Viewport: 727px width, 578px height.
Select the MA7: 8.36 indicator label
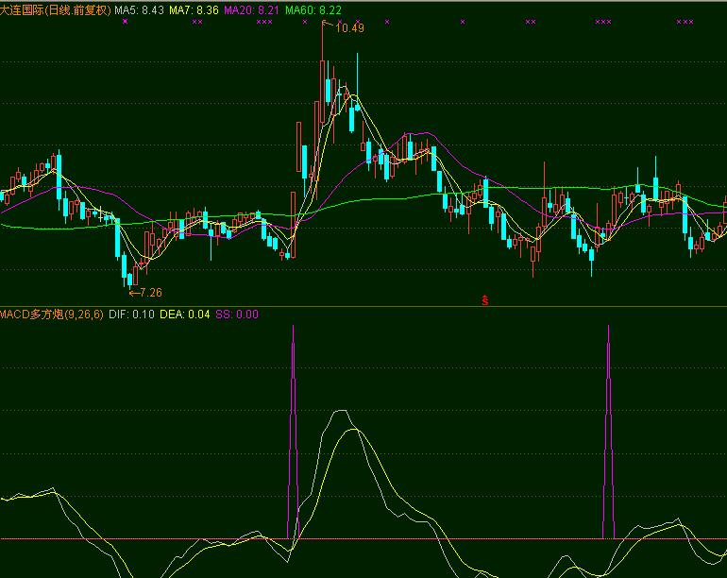[x=194, y=10]
